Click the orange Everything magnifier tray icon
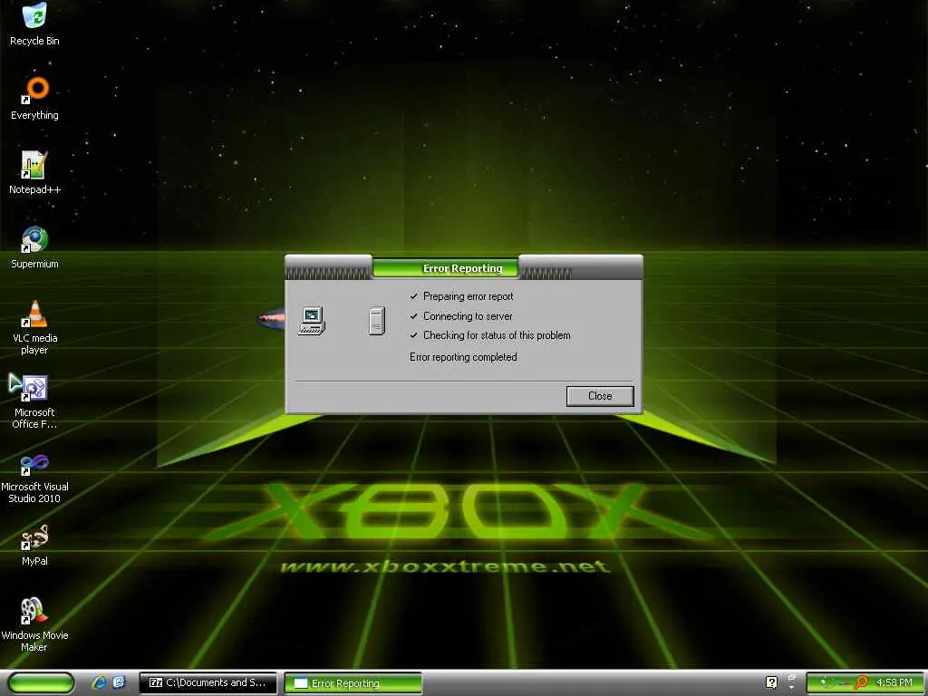The width and height of the screenshot is (928, 696). click(861, 682)
